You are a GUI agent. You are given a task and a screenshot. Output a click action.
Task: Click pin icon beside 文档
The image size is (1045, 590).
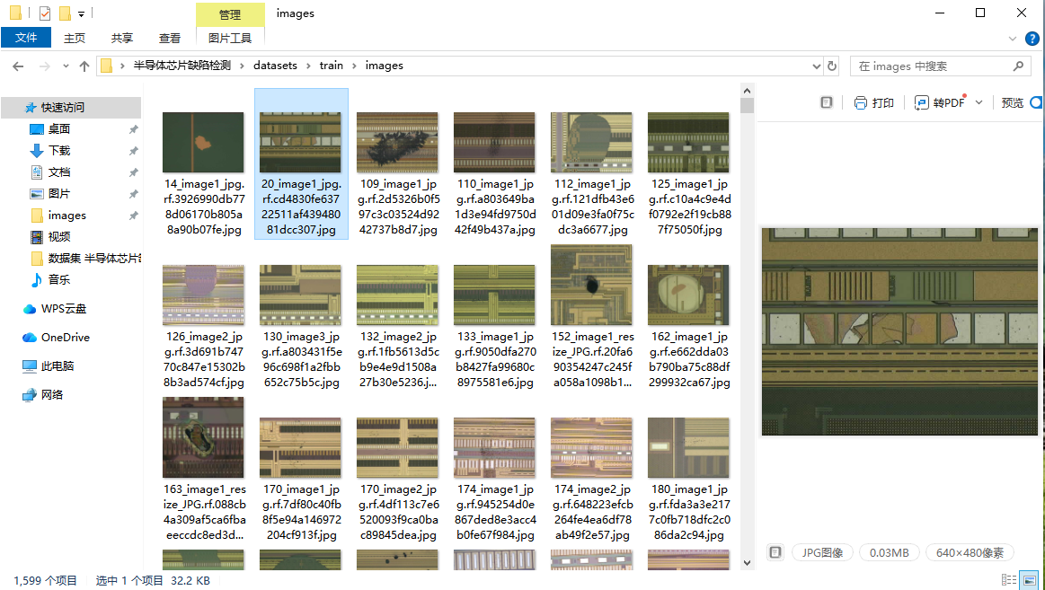tap(133, 172)
